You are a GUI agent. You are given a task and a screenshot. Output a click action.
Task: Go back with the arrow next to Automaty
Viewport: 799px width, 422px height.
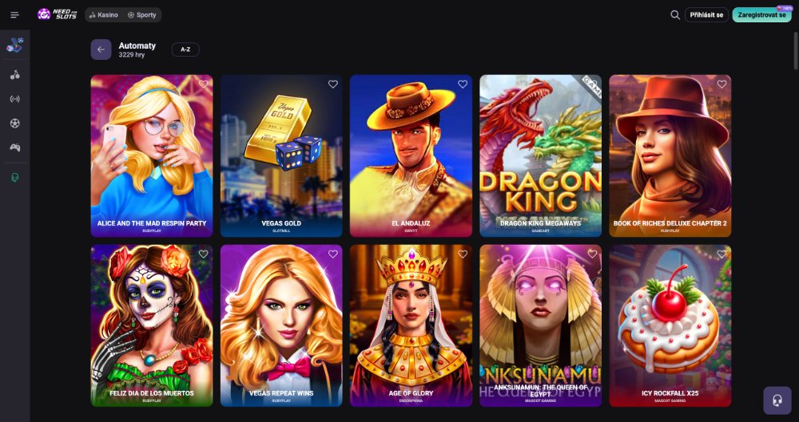[x=101, y=49]
